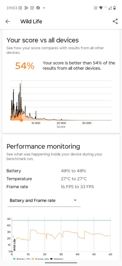122x266 pixels.
Task: Tap the back arrow icon
Action: pyautogui.click(x=8, y=22)
